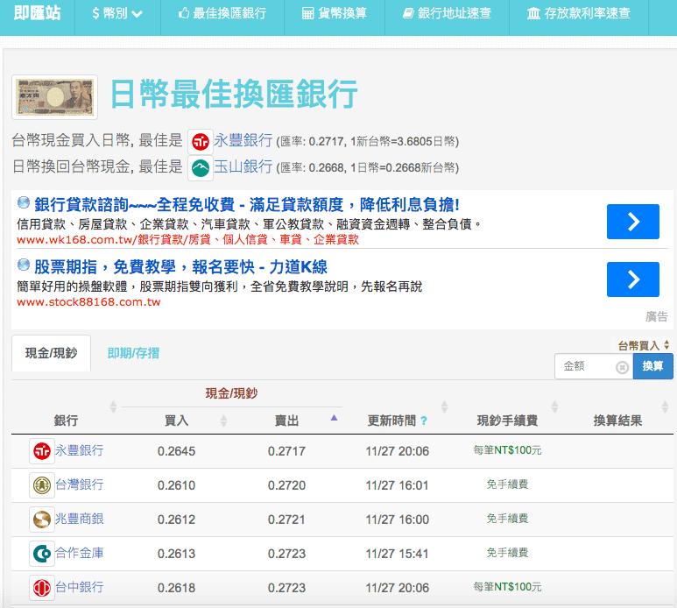Click 合作金庫 logo icon
This screenshot has height=608, width=677.
tap(42, 554)
